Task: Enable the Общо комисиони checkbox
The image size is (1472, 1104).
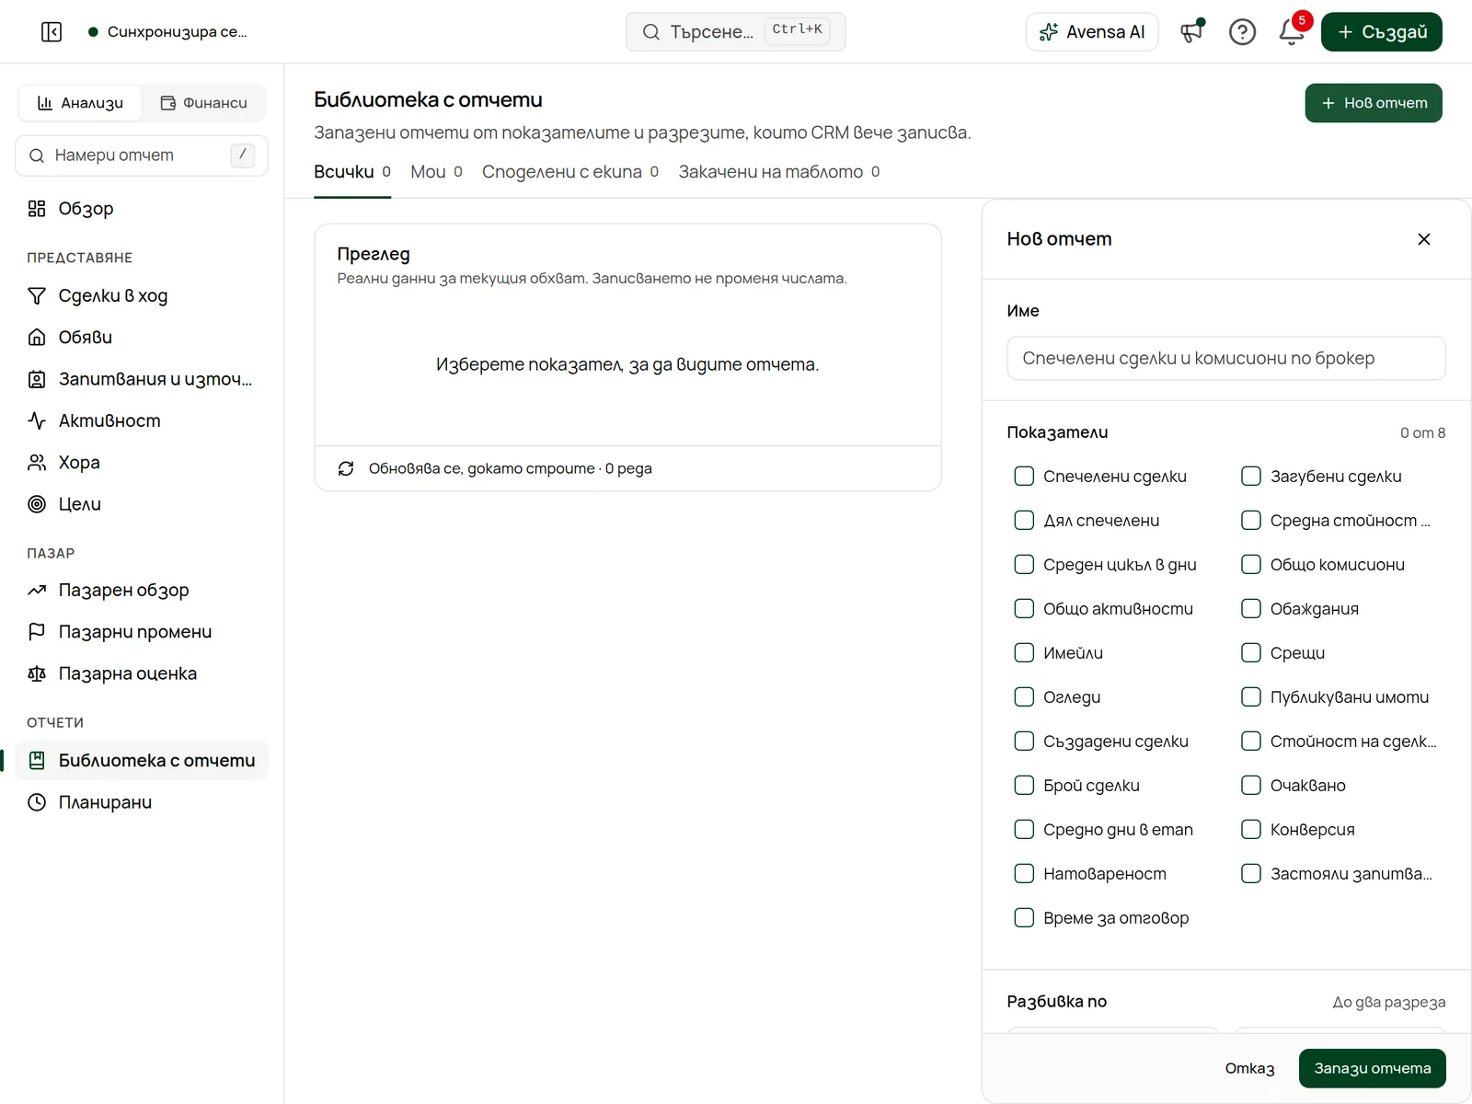Action: (1251, 564)
